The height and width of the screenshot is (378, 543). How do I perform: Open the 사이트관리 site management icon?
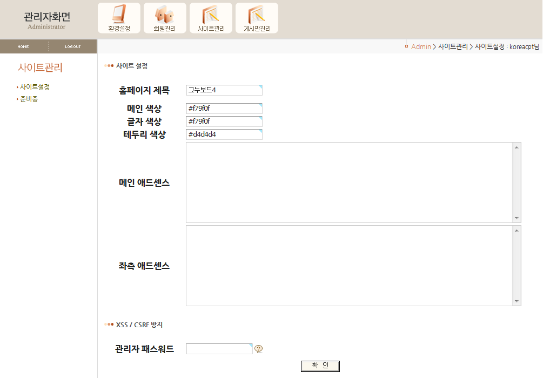click(x=211, y=18)
